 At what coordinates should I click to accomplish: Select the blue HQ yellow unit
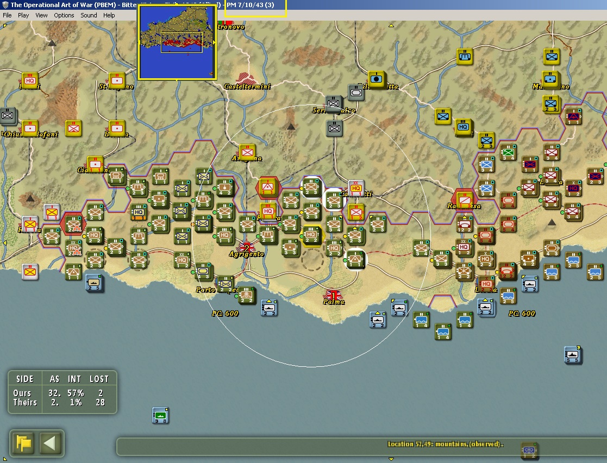[x=464, y=127]
